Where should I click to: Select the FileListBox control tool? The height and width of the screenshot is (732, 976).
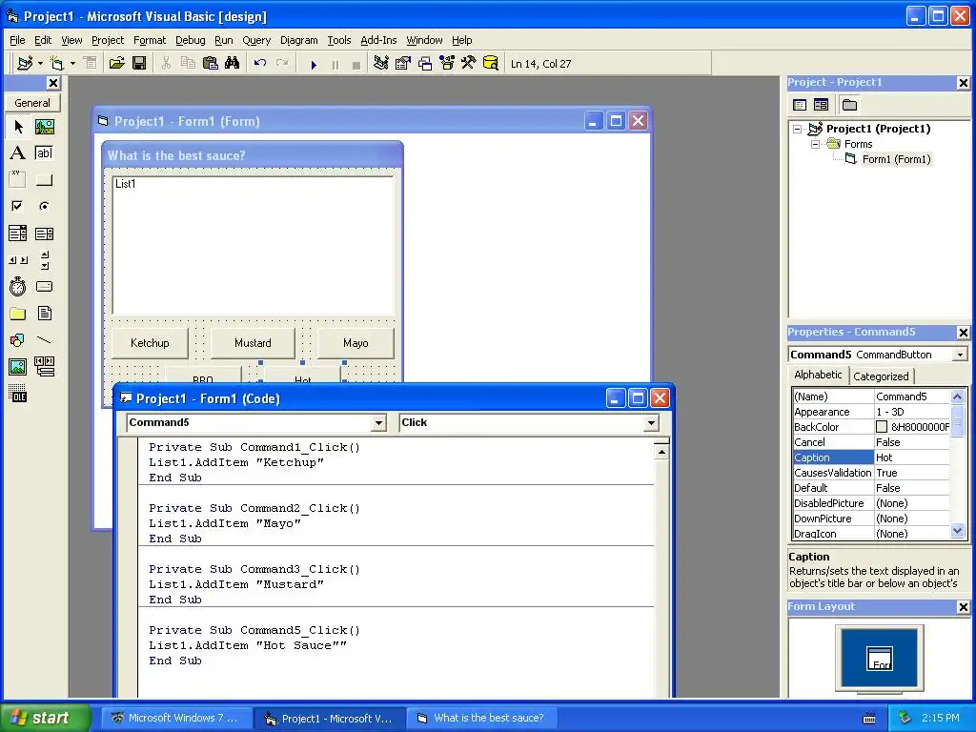coord(44,314)
